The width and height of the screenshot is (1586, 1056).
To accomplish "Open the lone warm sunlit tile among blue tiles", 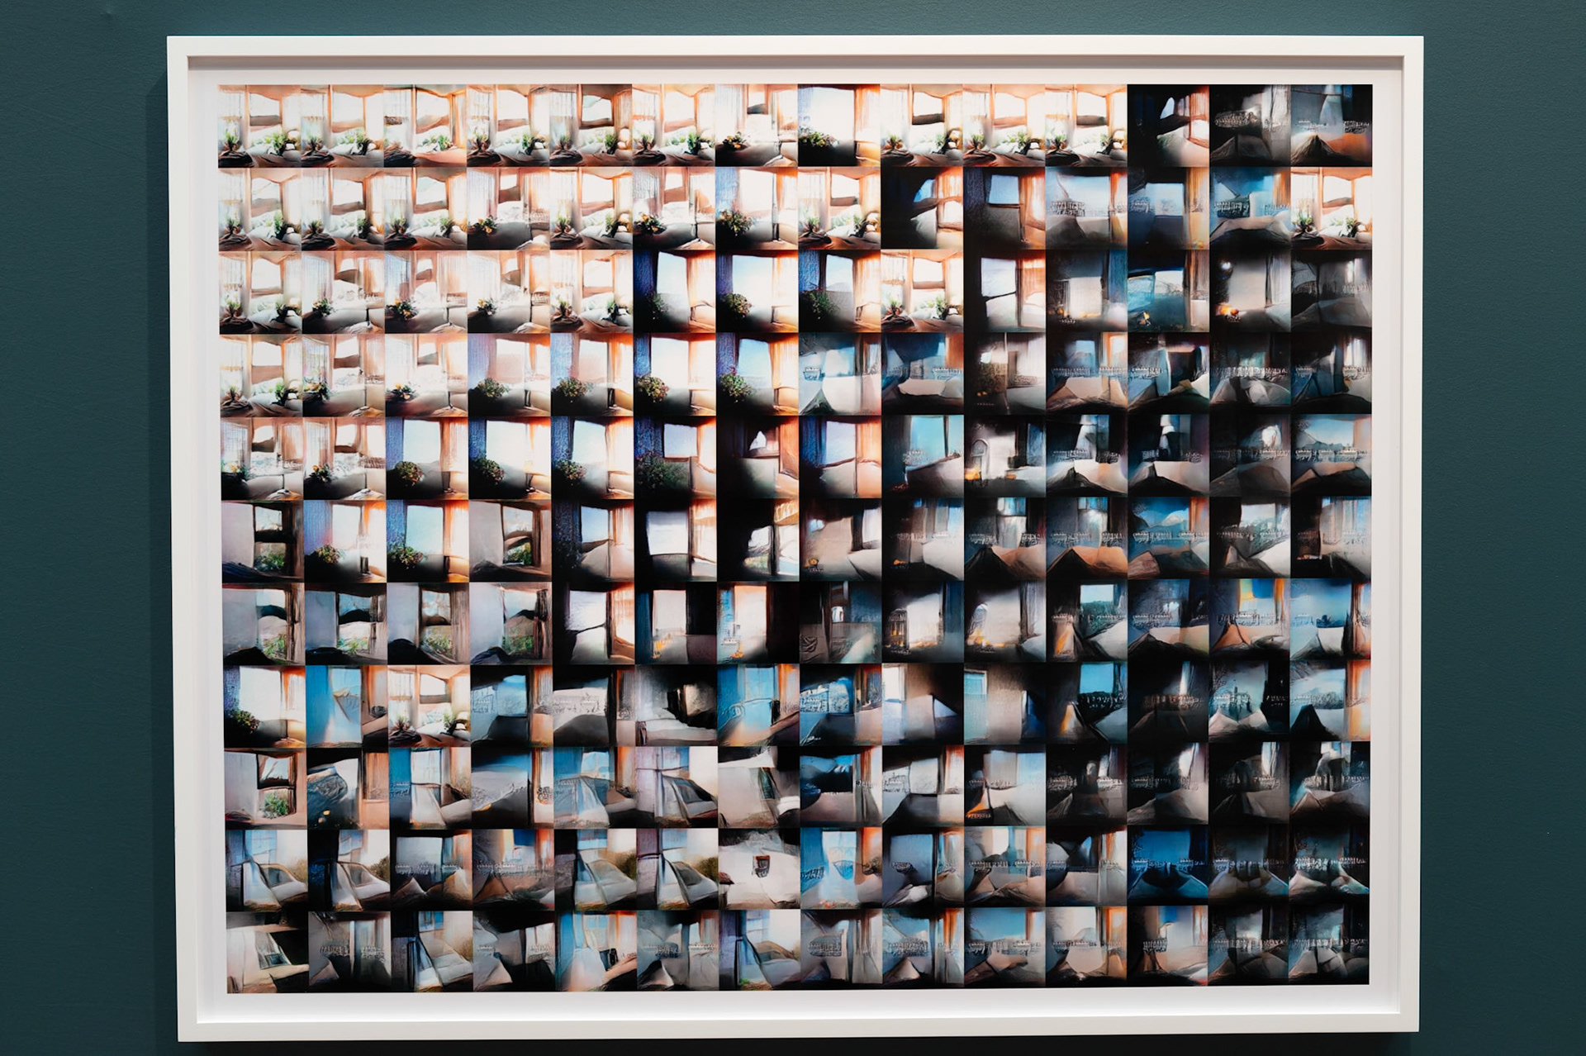I will click(x=427, y=704).
